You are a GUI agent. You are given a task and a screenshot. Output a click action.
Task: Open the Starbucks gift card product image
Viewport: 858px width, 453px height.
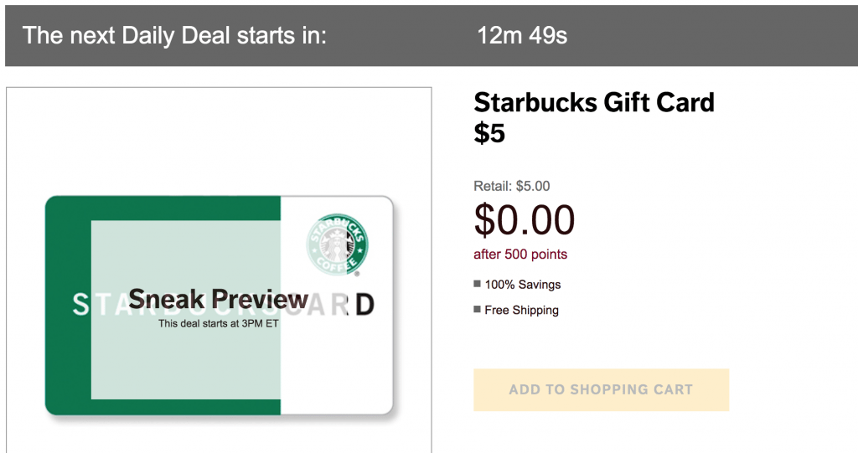click(x=219, y=306)
